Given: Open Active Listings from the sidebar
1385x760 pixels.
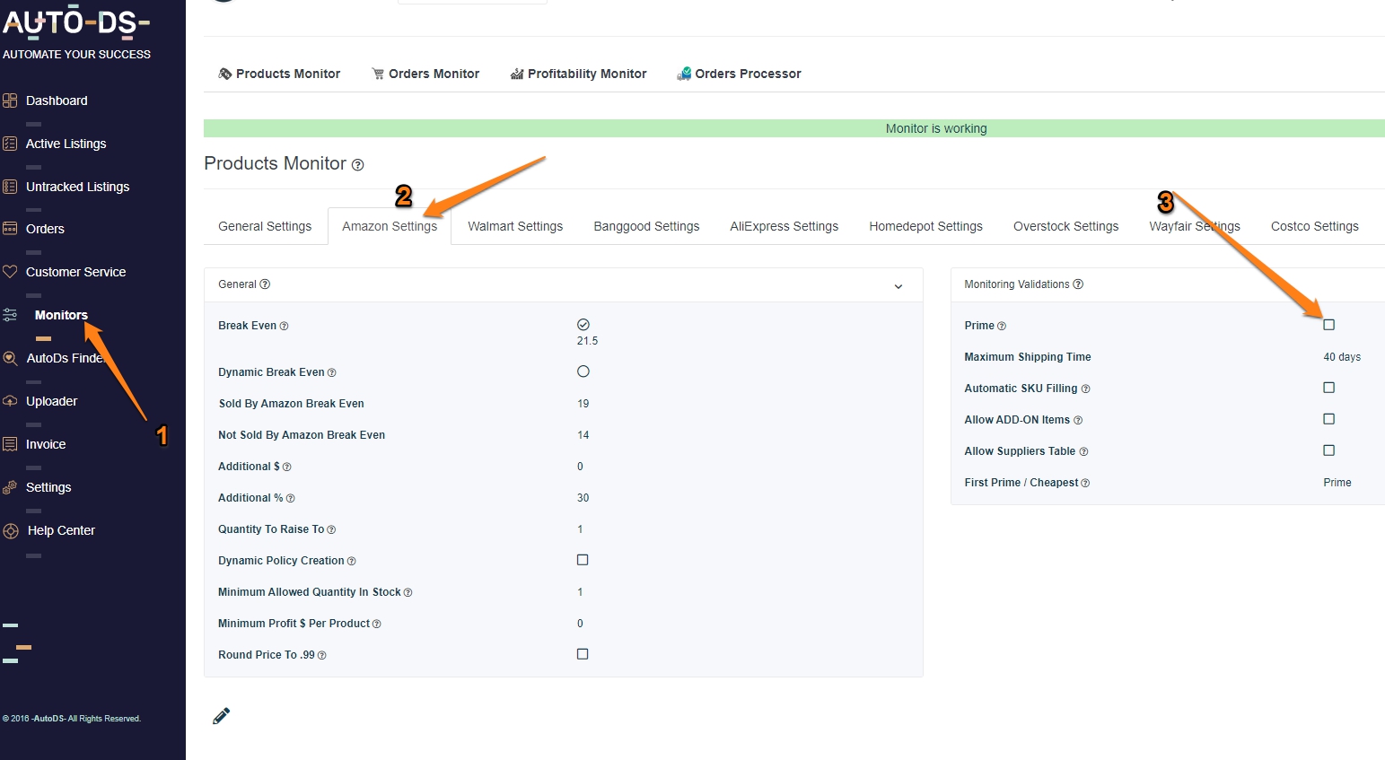Looking at the screenshot, I should [x=66, y=144].
